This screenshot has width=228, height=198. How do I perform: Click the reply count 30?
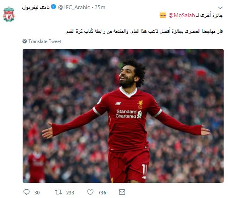tap(37, 192)
